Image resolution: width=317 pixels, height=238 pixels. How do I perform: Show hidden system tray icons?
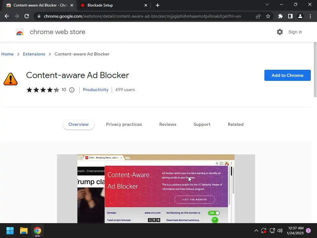[256, 231]
